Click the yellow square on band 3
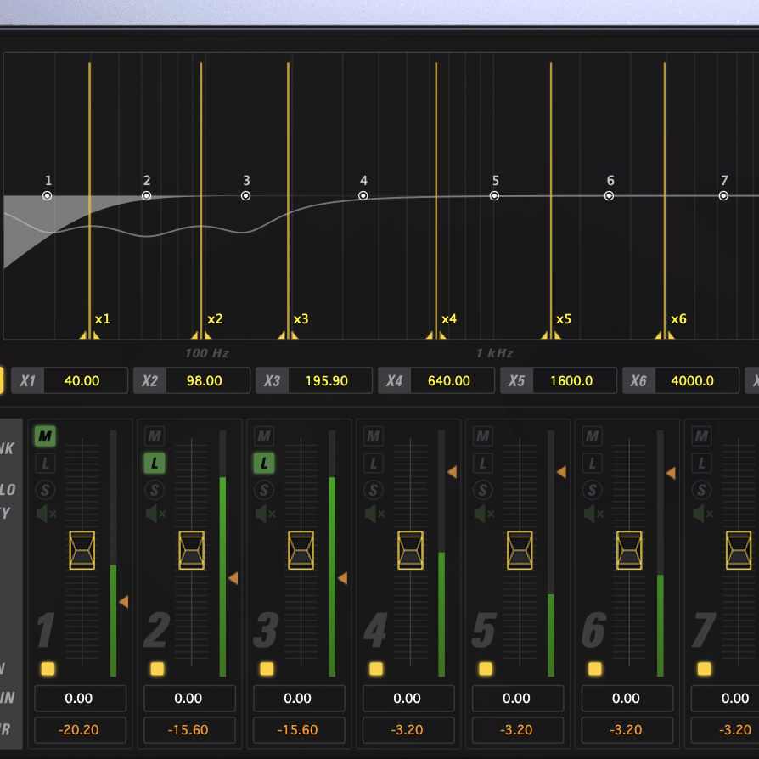 [267, 669]
